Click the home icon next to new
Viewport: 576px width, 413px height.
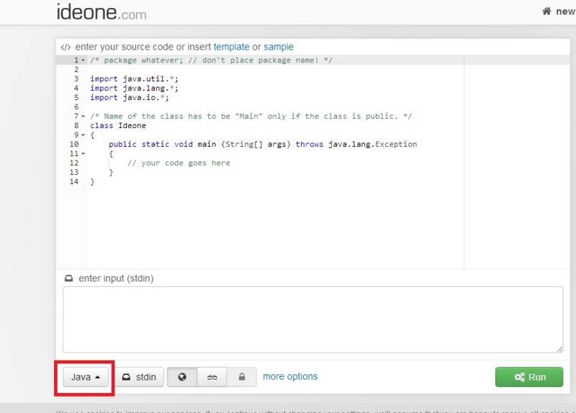[x=546, y=12]
